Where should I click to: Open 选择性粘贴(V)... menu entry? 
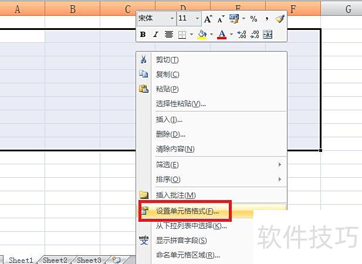[212, 104]
